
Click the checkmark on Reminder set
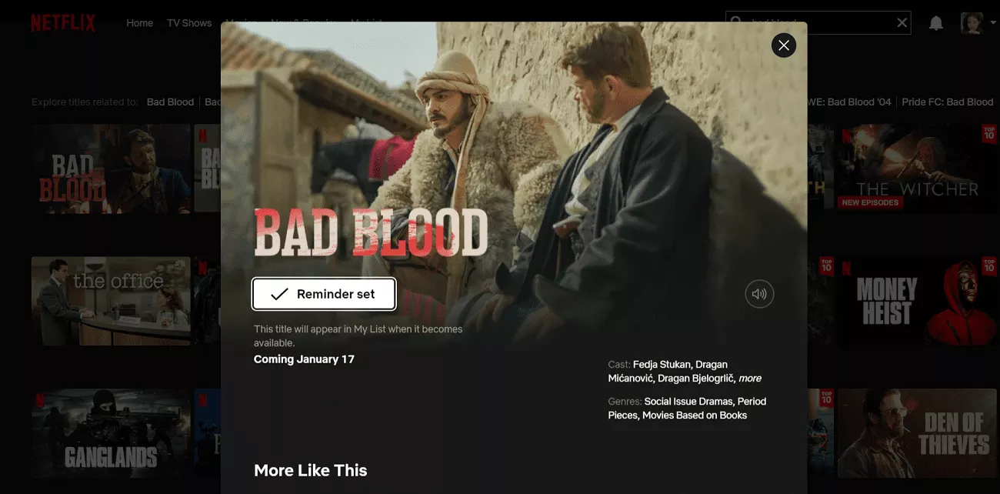coord(279,294)
